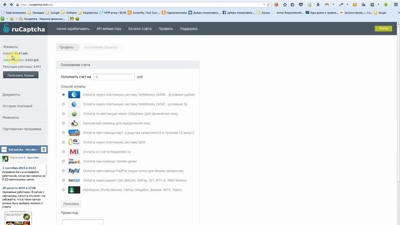Open the 'Разработки' bookmarks folder
This screenshot has height=225, width=400.
point(88,12)
